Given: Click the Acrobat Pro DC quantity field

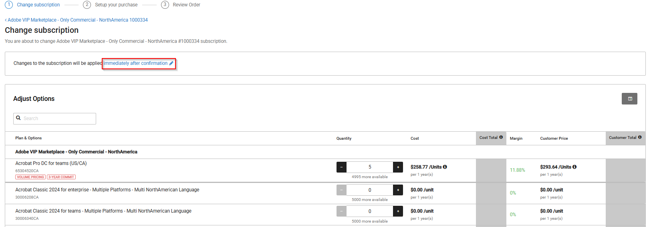Looking at the screenshot, I should (370, 167).
